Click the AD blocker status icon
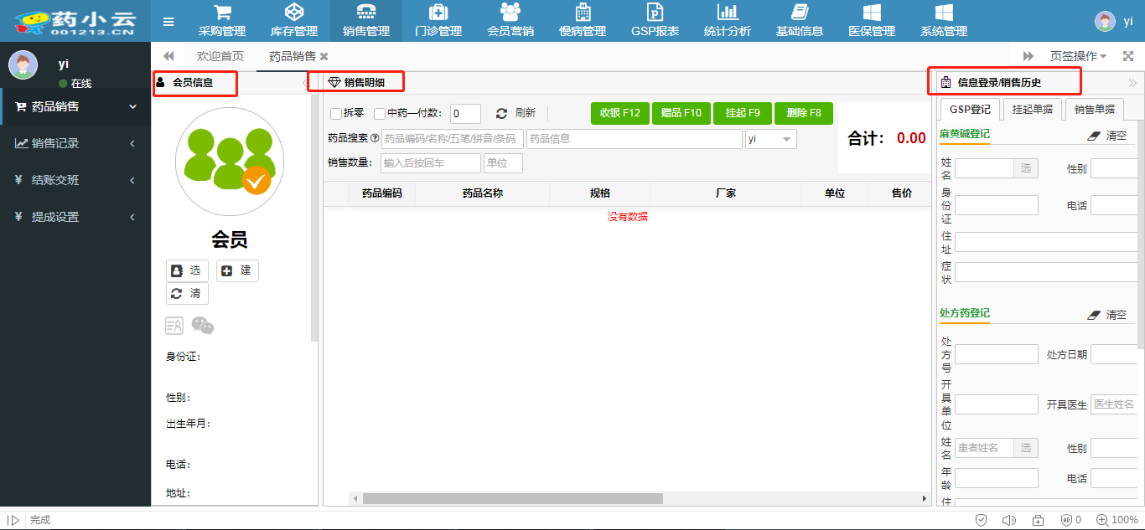 (x=1066, y=520)
